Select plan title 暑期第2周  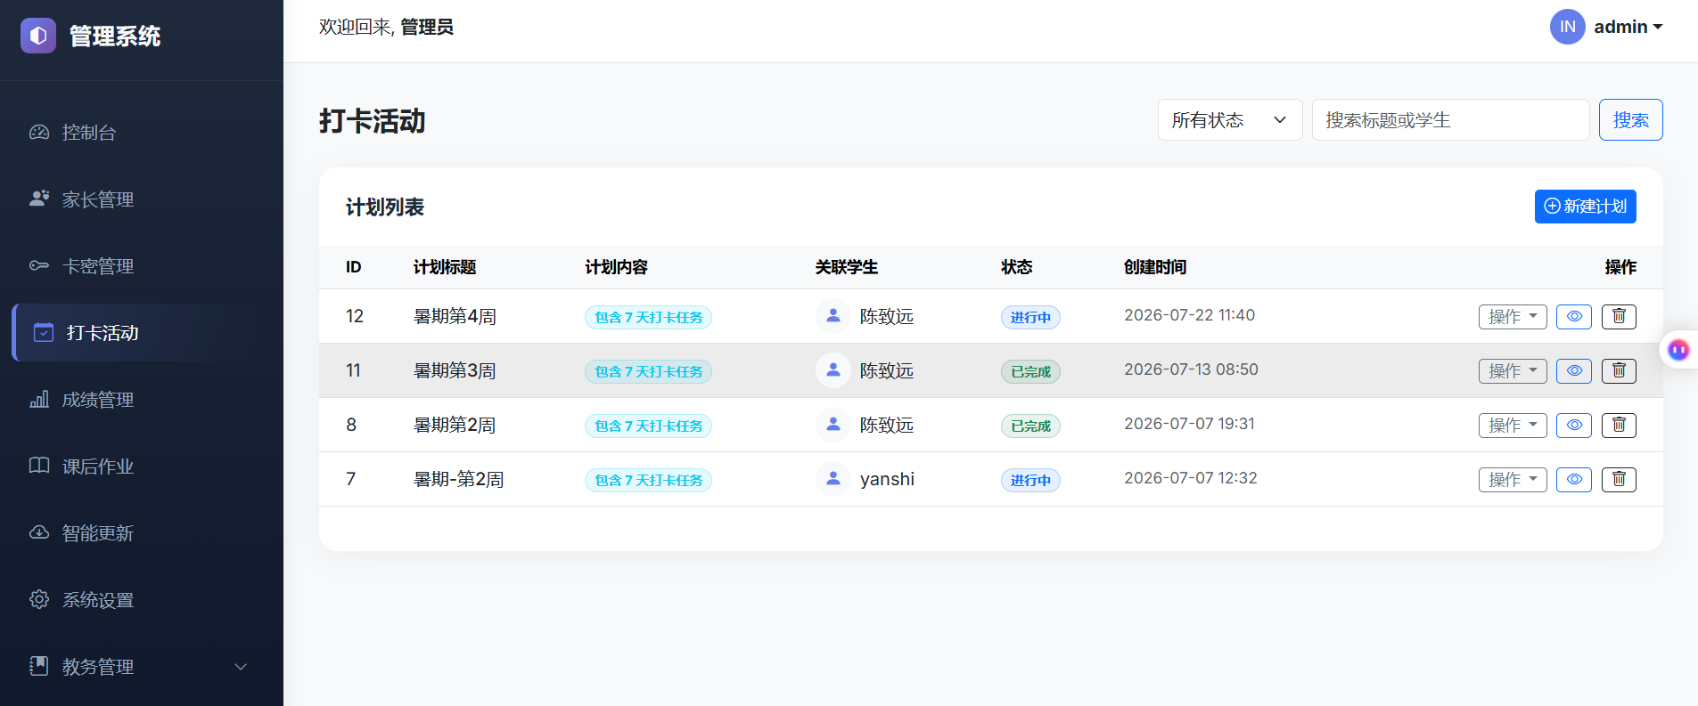pos(455,426)
